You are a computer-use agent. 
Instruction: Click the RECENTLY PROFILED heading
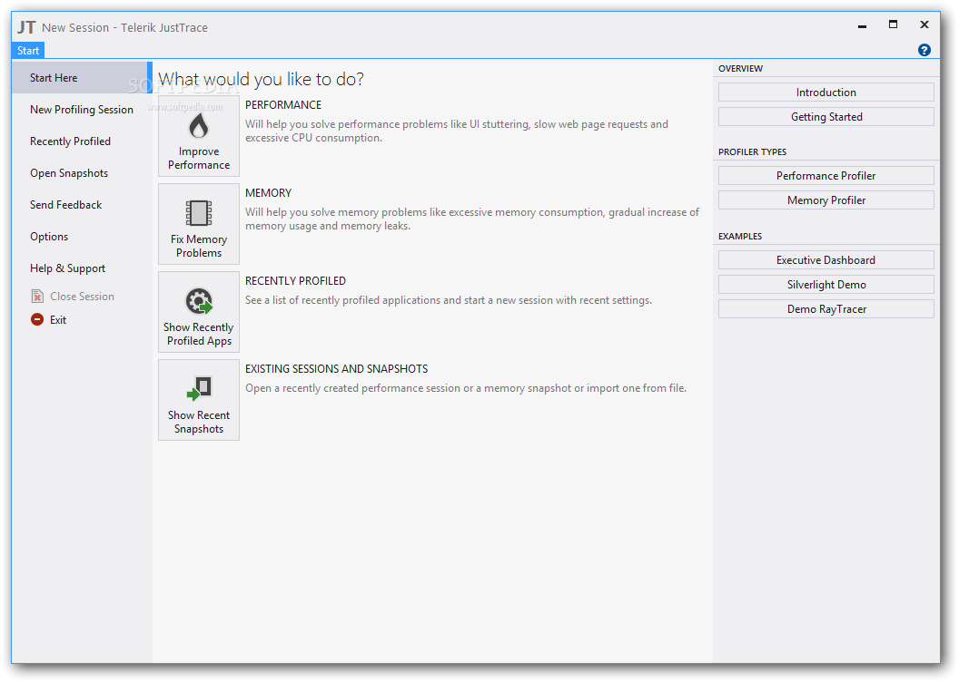click(x=295, y=281)
